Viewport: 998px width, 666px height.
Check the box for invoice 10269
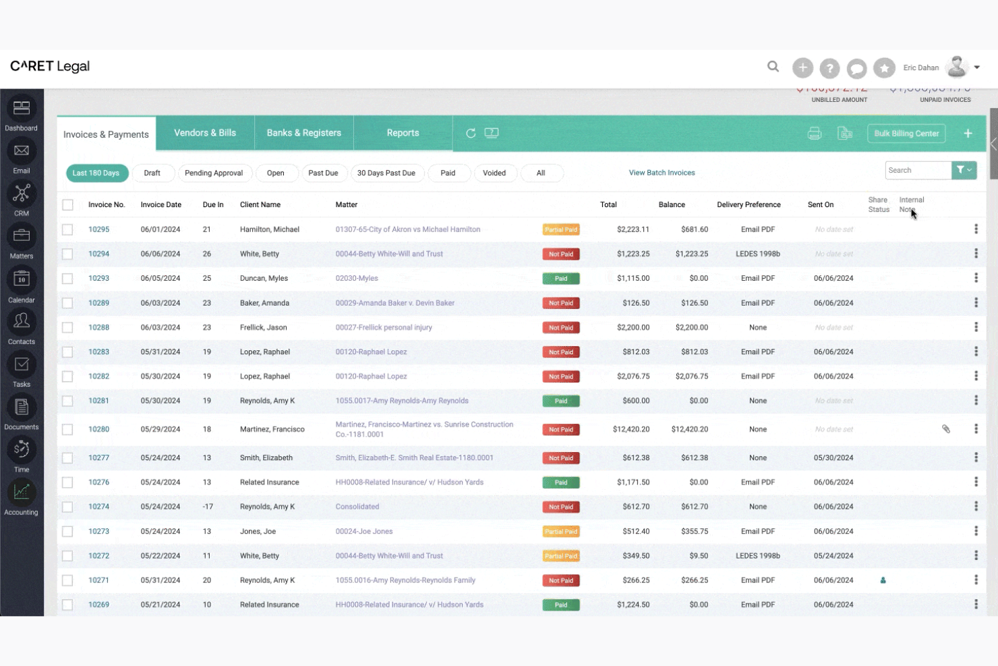point(67,605)
